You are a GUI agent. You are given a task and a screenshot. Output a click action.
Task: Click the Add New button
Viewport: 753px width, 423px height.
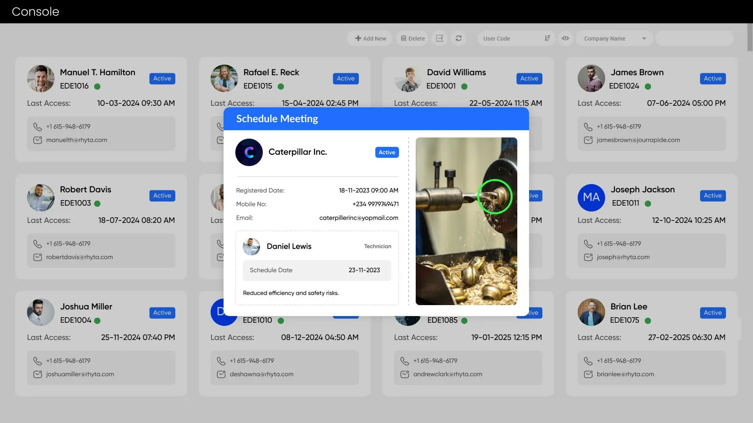pyautogui.click(x=370, y=38)
